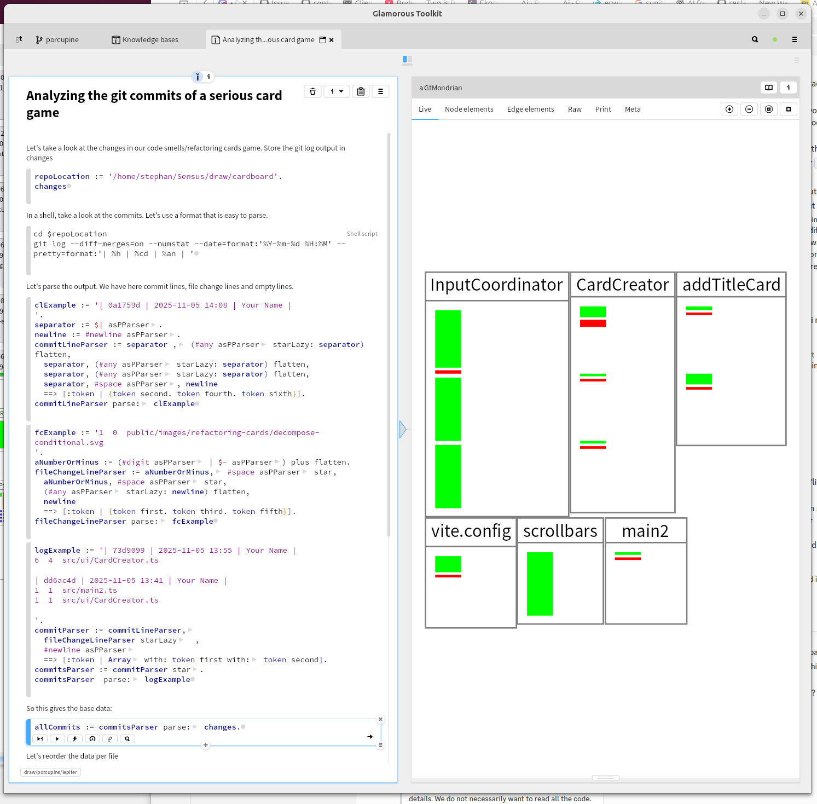Run the allCommits snippet with the play button

[57, 739]
